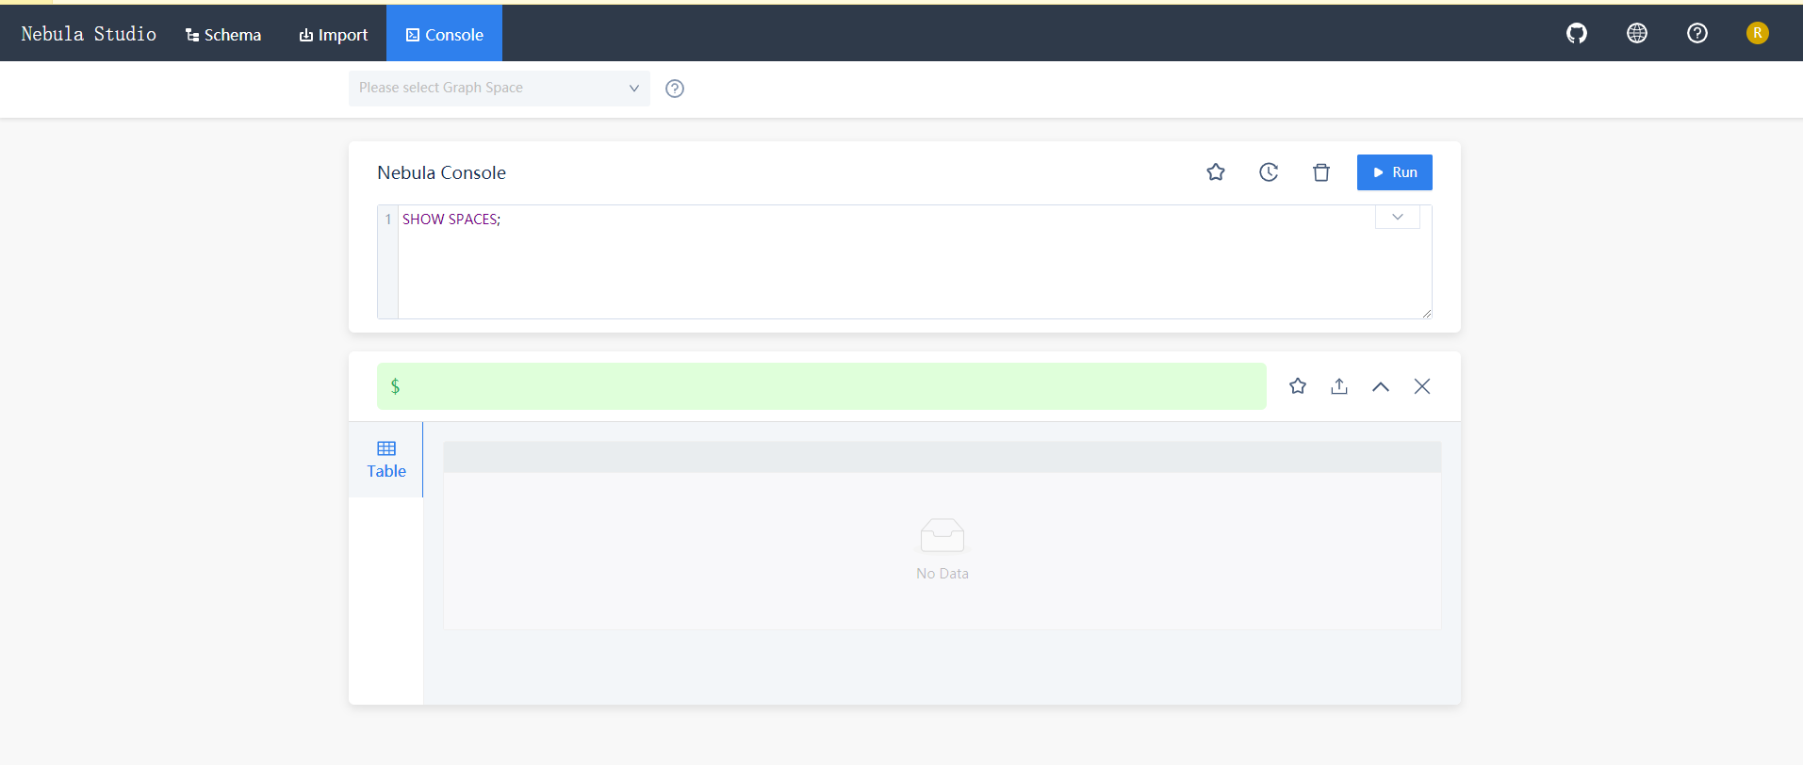Open the help icon in the top navbar

(x=1697, y=34)
